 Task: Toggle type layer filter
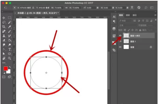pos(143,21)
